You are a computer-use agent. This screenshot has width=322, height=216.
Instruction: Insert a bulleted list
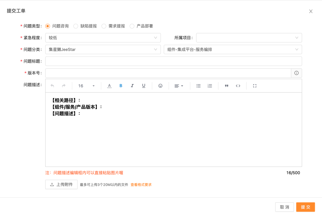(x=198, y=86)
